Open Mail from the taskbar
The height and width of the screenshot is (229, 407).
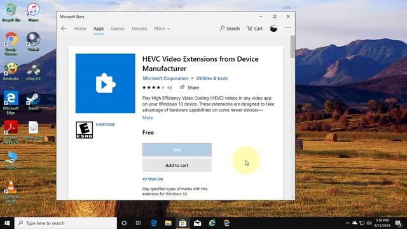pyautogui.click(x=198, y=223)
